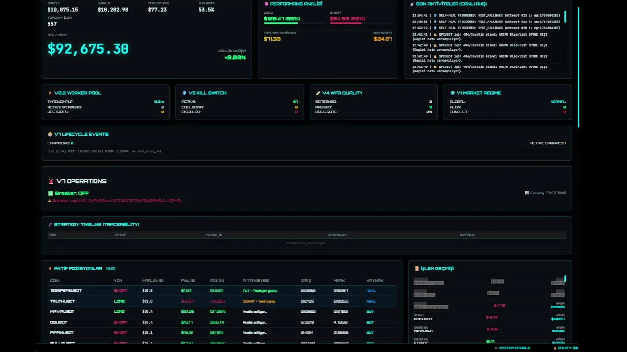Sort table by COIN column header
Screen dimensions: 627x352
(x=54, y=281)
